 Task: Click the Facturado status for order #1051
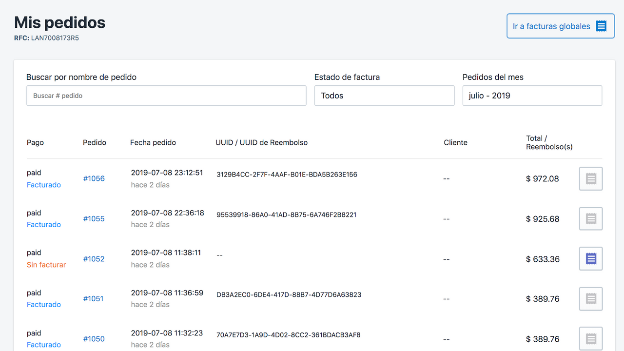[x=44, y=304]
